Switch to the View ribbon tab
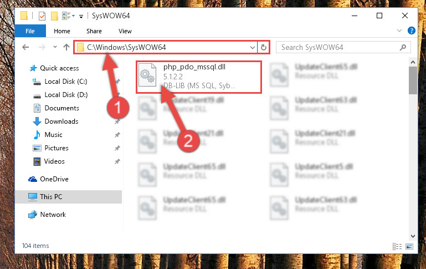 pos(125,31)
